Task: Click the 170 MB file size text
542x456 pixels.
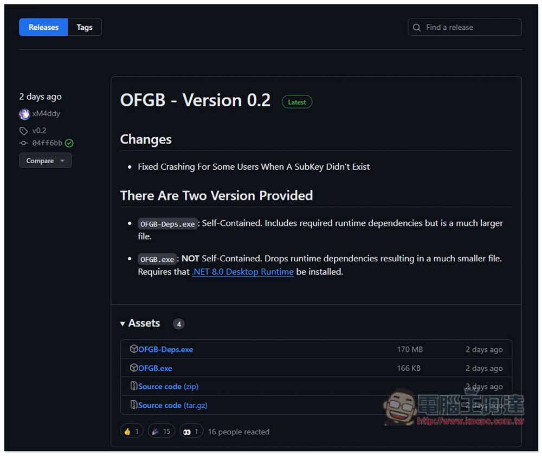Action: pos(410,350)
